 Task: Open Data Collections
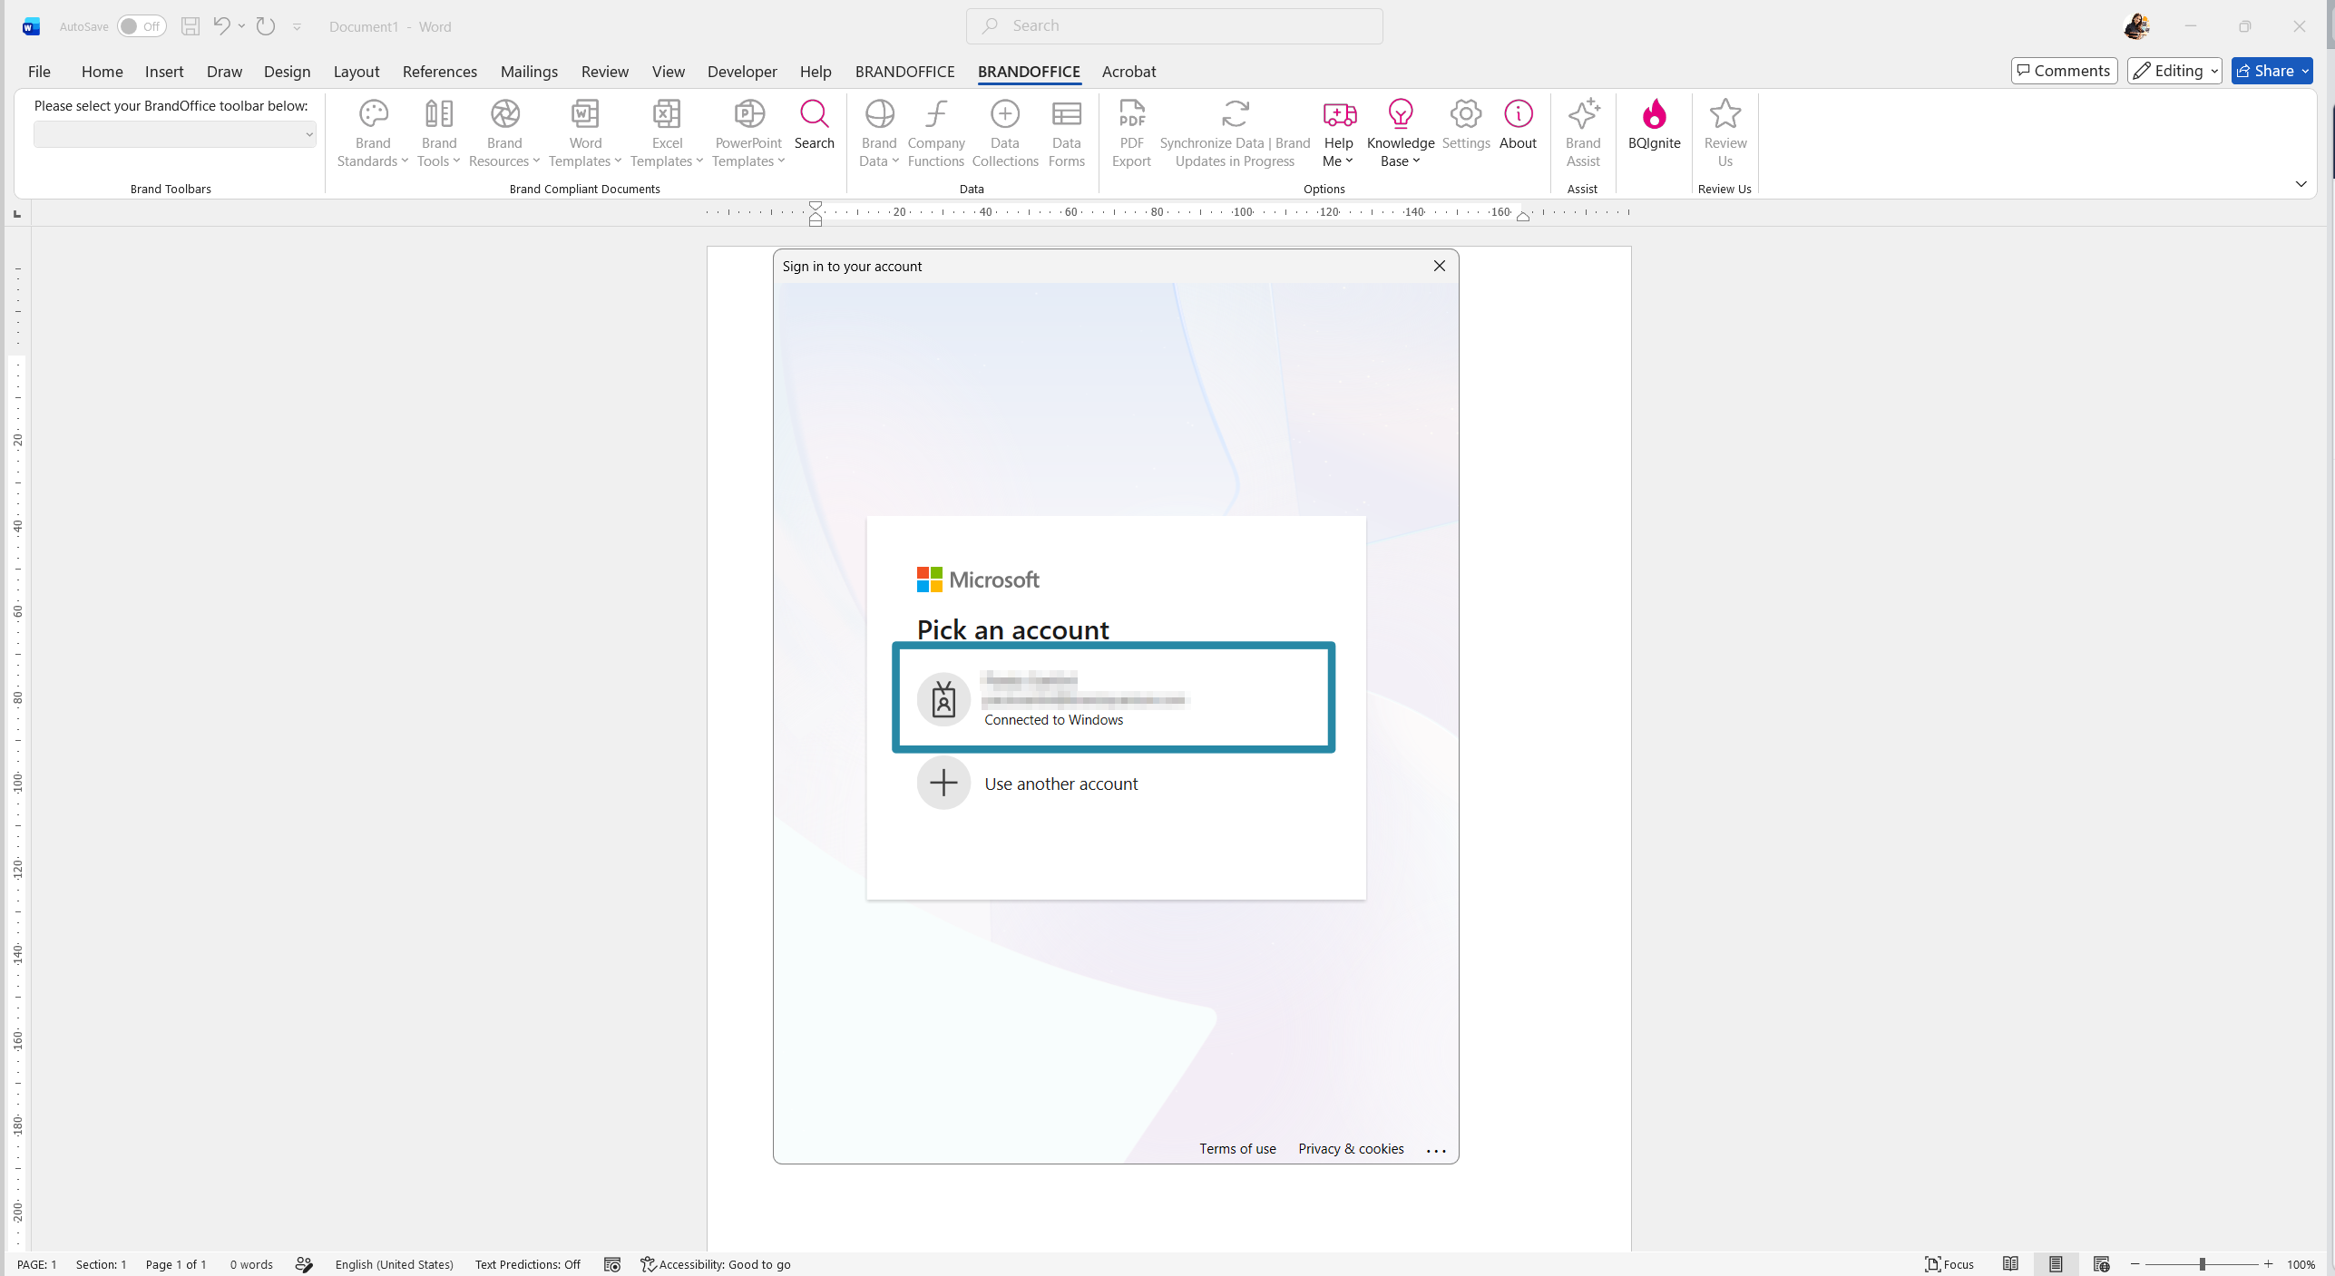pos(1005,132)
